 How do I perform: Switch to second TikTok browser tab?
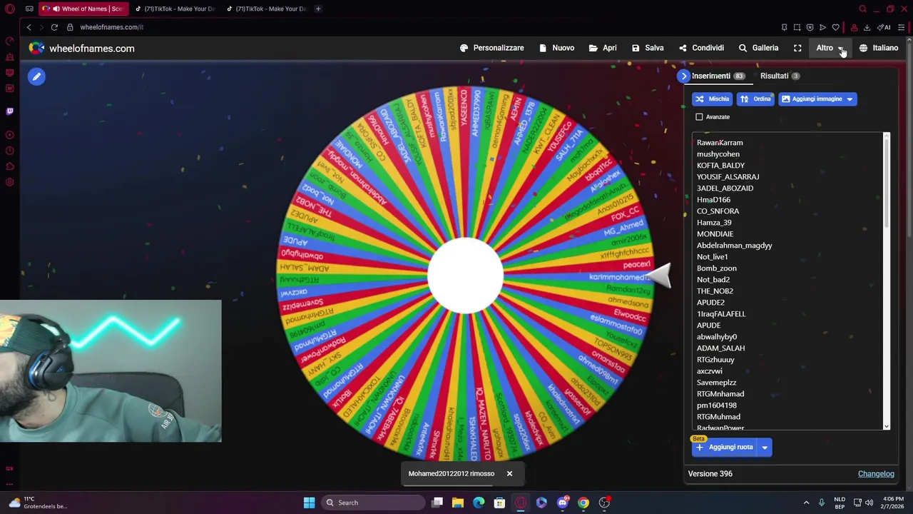pos(266,9)
